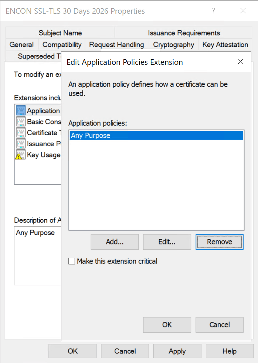Click the Certificate Template extension icon
This screenshot has width=258, height=363.
tap(21, 133)
